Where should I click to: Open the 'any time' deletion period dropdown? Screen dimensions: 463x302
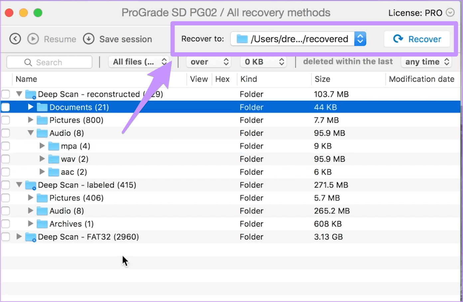pyautogui.click(x=426, y=62)
